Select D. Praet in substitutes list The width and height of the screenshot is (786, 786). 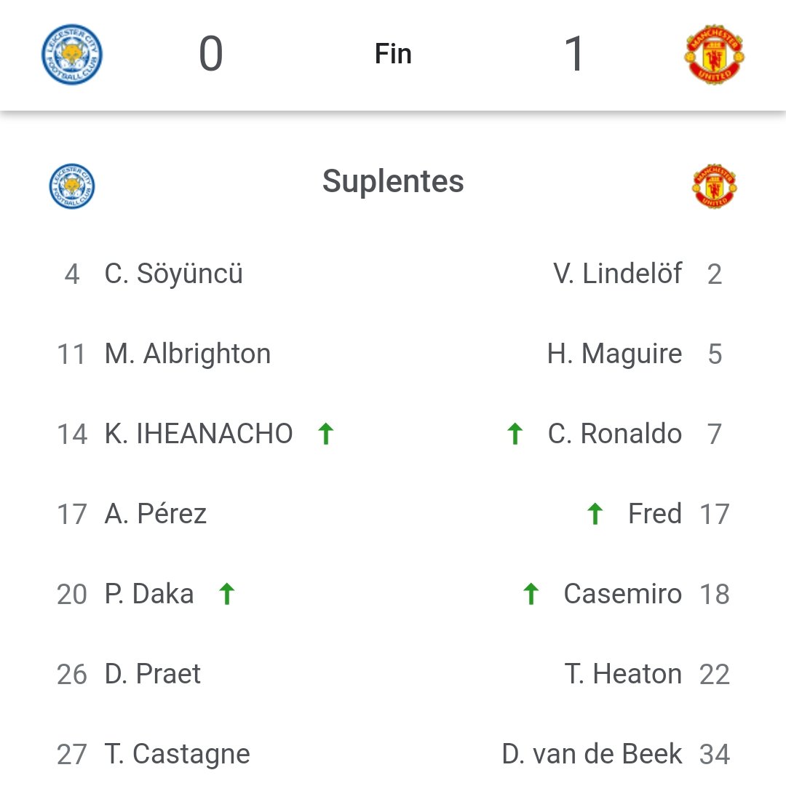152,674
